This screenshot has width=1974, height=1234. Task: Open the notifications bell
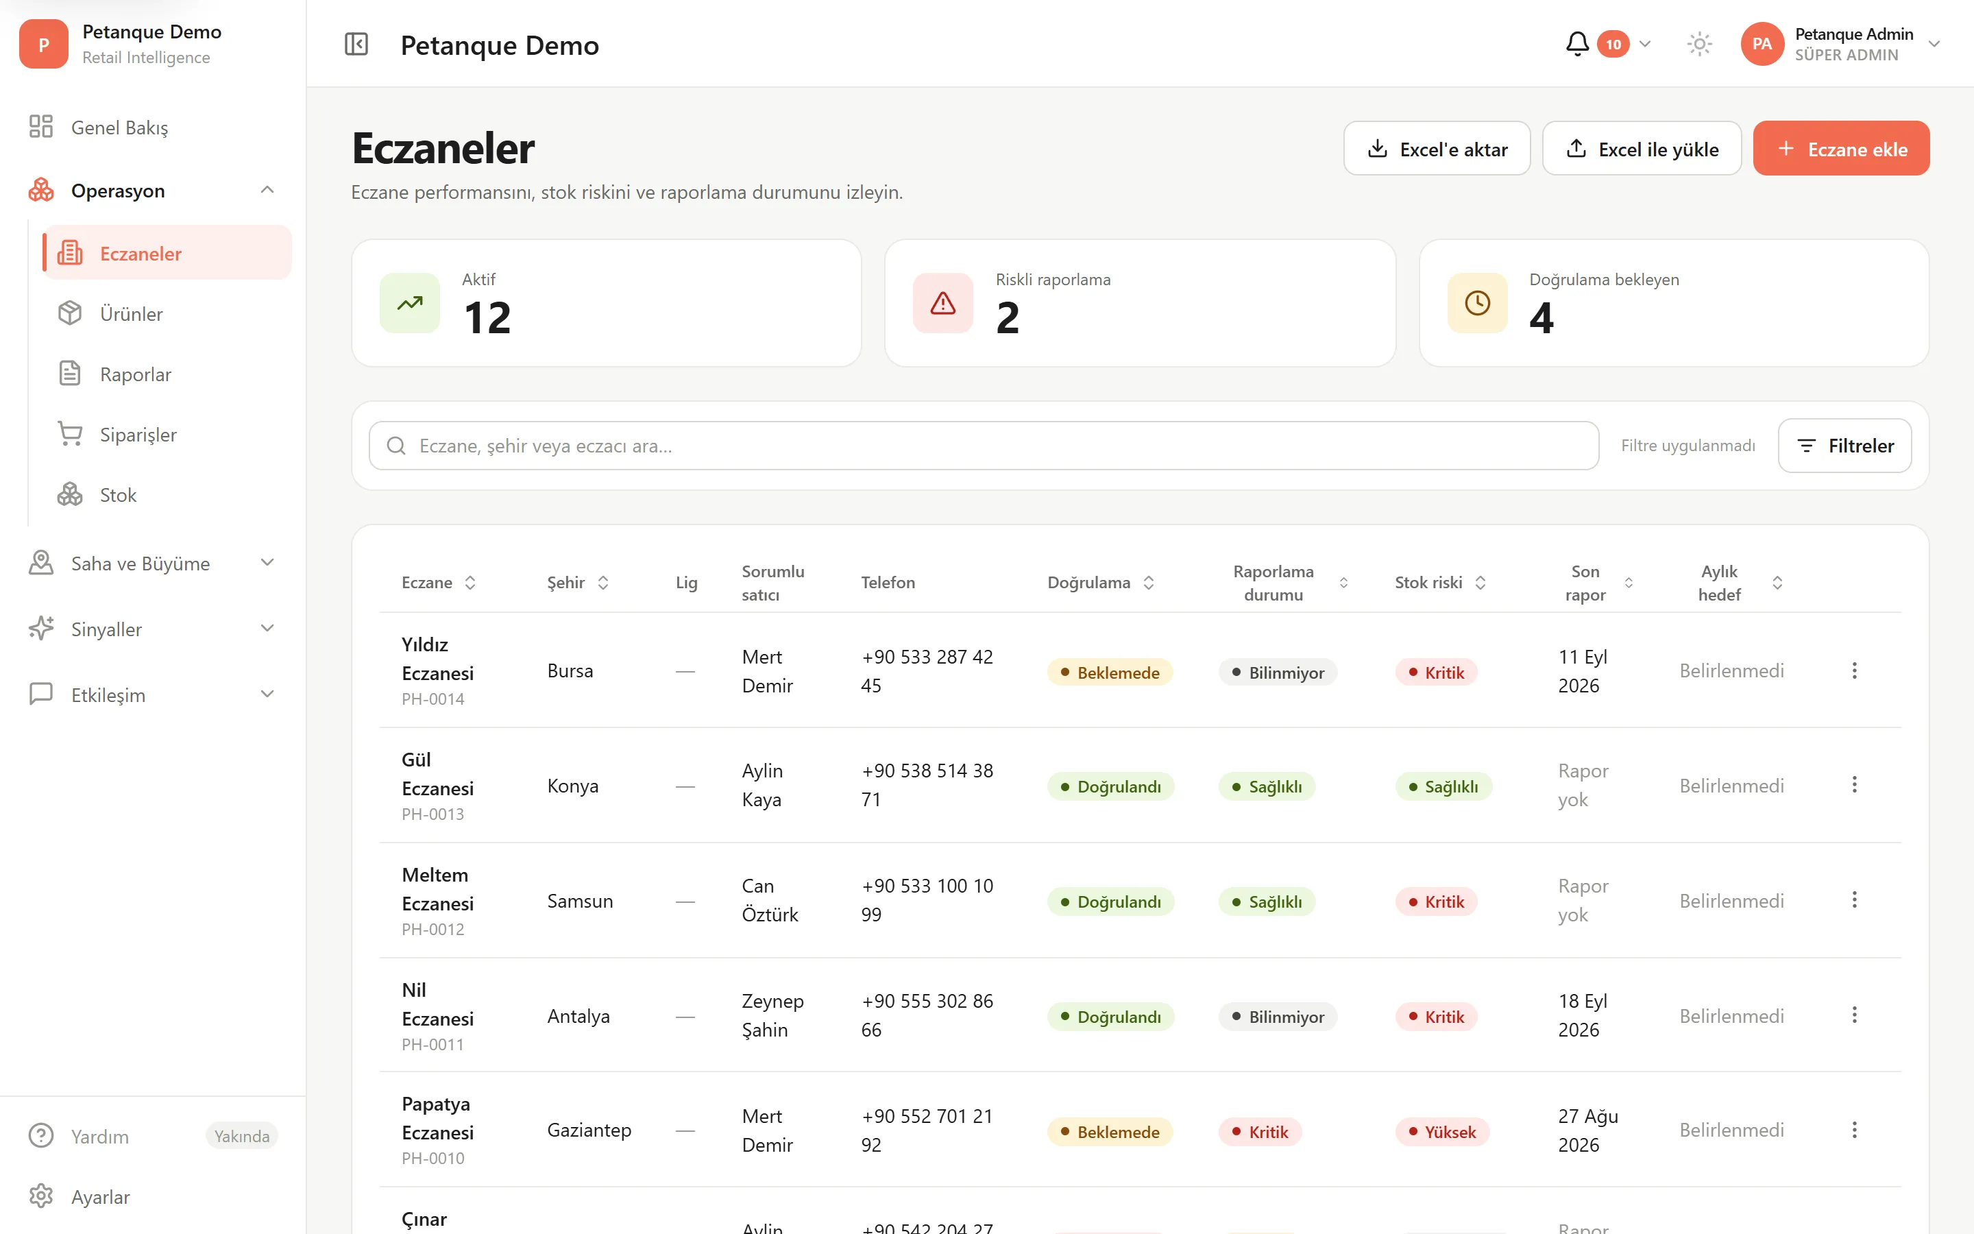(1576, 44)
